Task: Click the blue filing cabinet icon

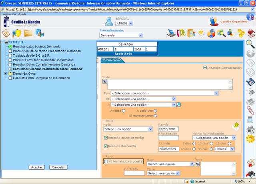Action: [40, 33]
